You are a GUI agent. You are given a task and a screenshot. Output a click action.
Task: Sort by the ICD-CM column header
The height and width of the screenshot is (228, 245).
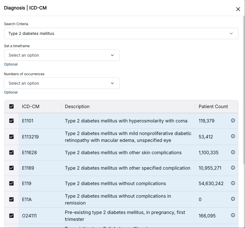point(31,106)
